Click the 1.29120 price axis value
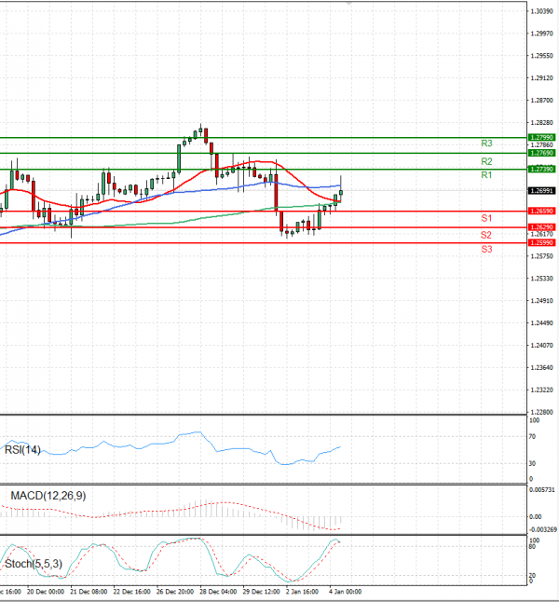 [x=541, y=78]
